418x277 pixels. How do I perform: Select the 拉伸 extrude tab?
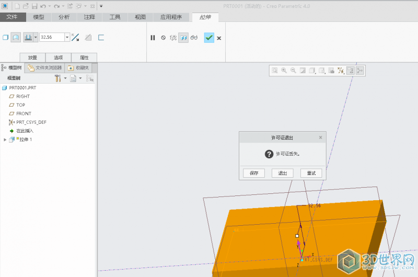[205, 17]
